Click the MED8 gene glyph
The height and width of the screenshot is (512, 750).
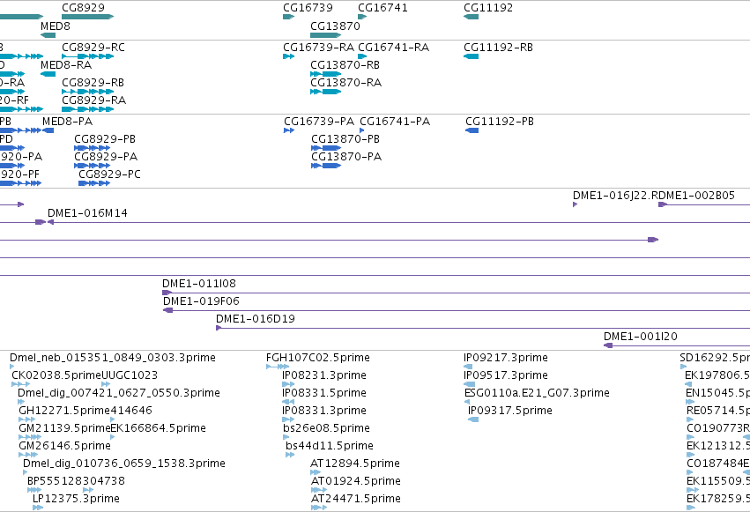click(48, 35)
